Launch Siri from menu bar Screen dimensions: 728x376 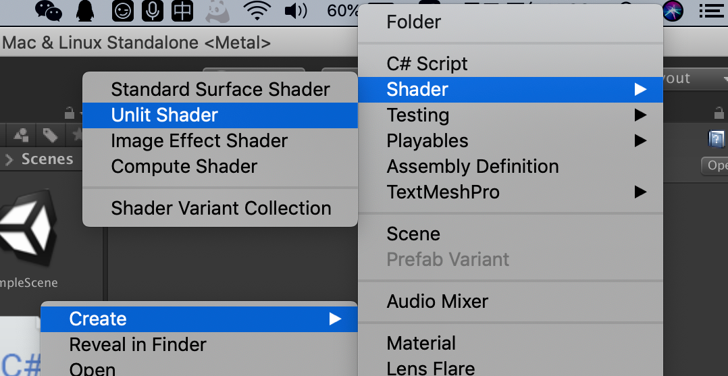[x=673, y=11]
